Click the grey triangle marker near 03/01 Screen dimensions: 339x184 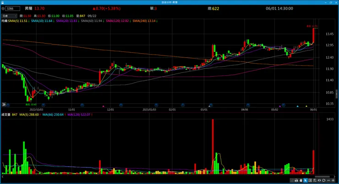pyautogui.click(x=209, y=106)
